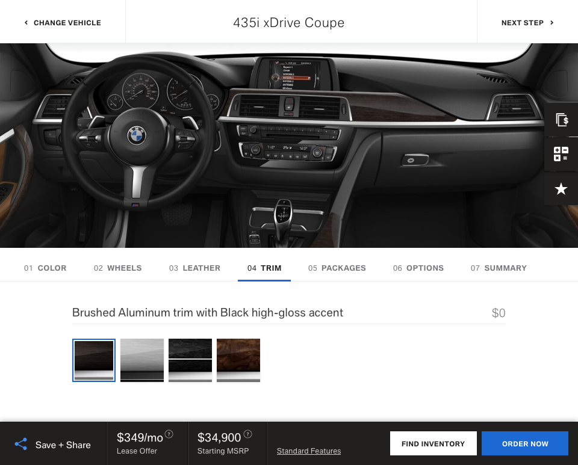Proceed with Next Step button
This screenshot has height=465, width=578.
pyautogui.click(x=527, y=23)
